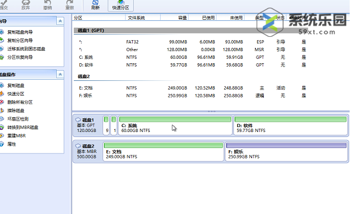Collapse the 向导 panel chevron
The width and height of the screenshot is (359, 214).
60,21
